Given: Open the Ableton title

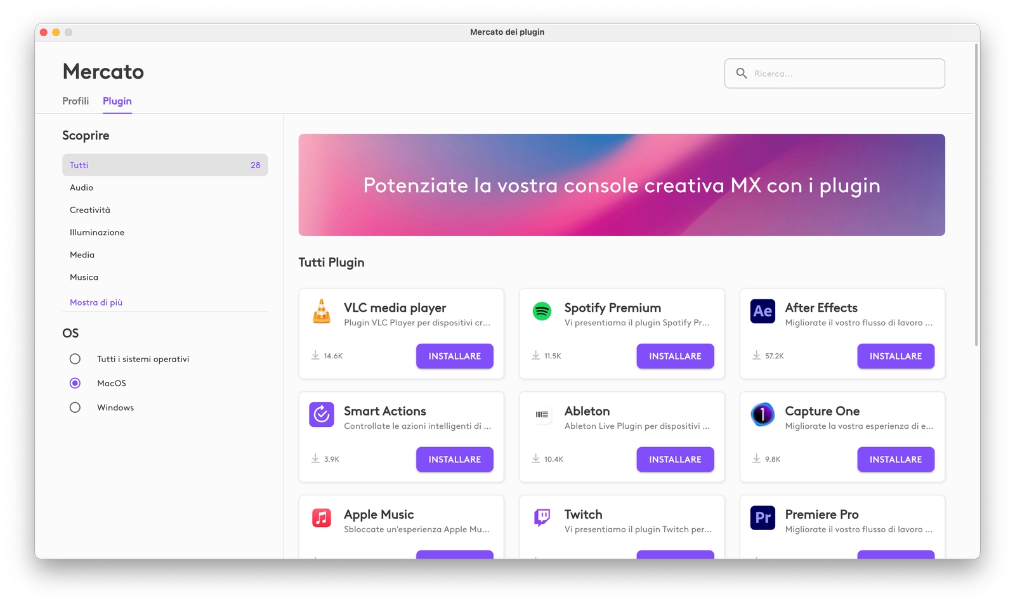Looking at the screenshot, I should (x=587, y=411).
